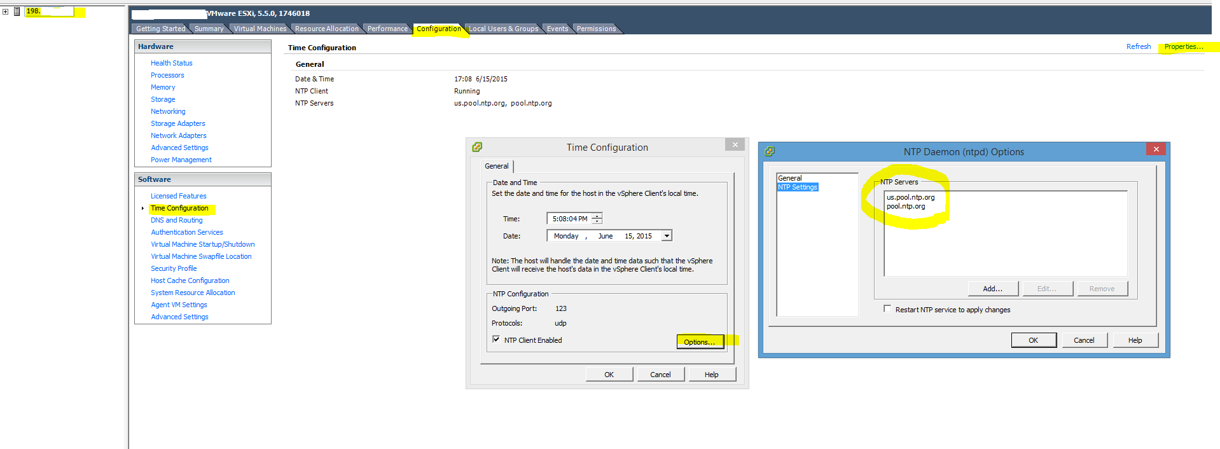1220x449 pixels.
Task: Select the Configuration tab
Action: click(439, 29)
